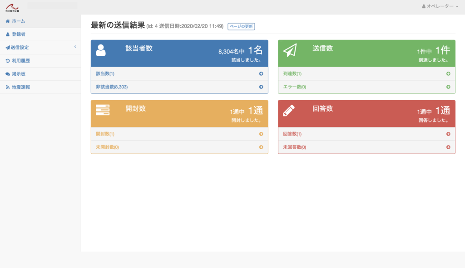Click the arrow icon on 到達数(1) row
The width and height of the screenshot is (465, 268).
click(x=448, y=74)
